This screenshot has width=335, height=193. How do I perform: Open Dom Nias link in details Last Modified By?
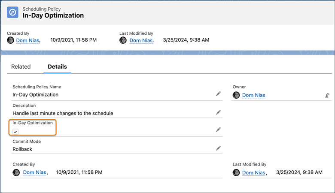tap(253, 172)
